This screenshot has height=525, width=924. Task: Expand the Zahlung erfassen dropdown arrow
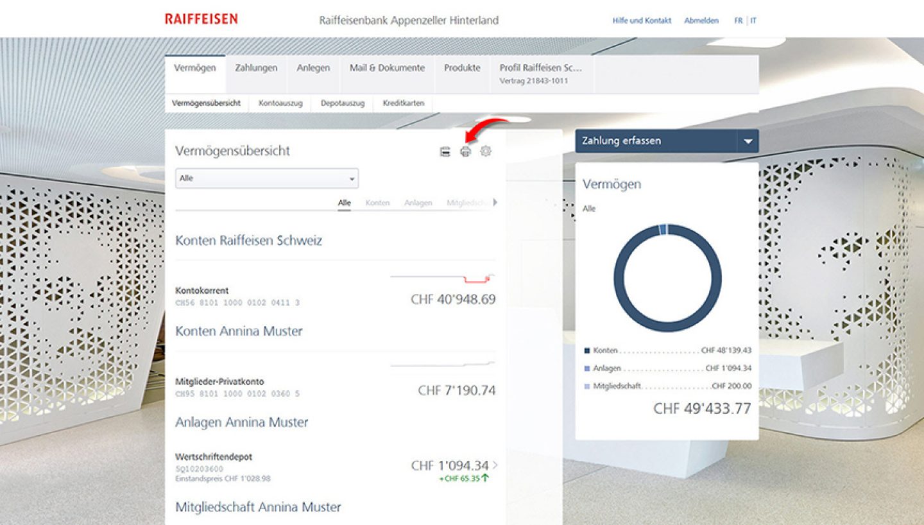pos(748,141)
